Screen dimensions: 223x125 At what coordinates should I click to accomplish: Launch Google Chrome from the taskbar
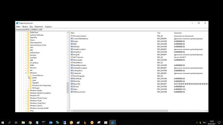click(30, 123)
